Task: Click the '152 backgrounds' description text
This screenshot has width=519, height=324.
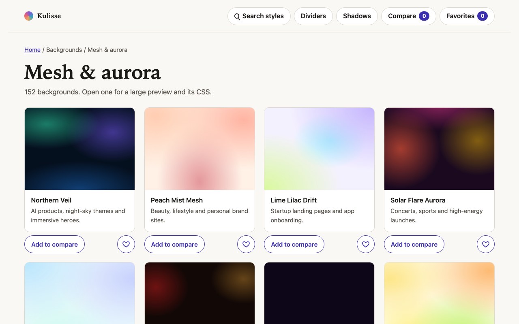Action: pos(118,92)
